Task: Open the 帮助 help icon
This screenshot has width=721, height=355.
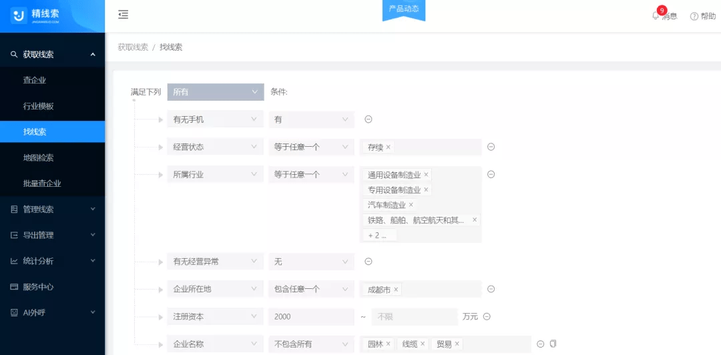Action: point(694,16)
